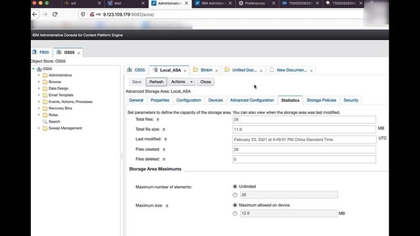Click the disabled Save button
This screenshot has width=420, height=236.
136,82
